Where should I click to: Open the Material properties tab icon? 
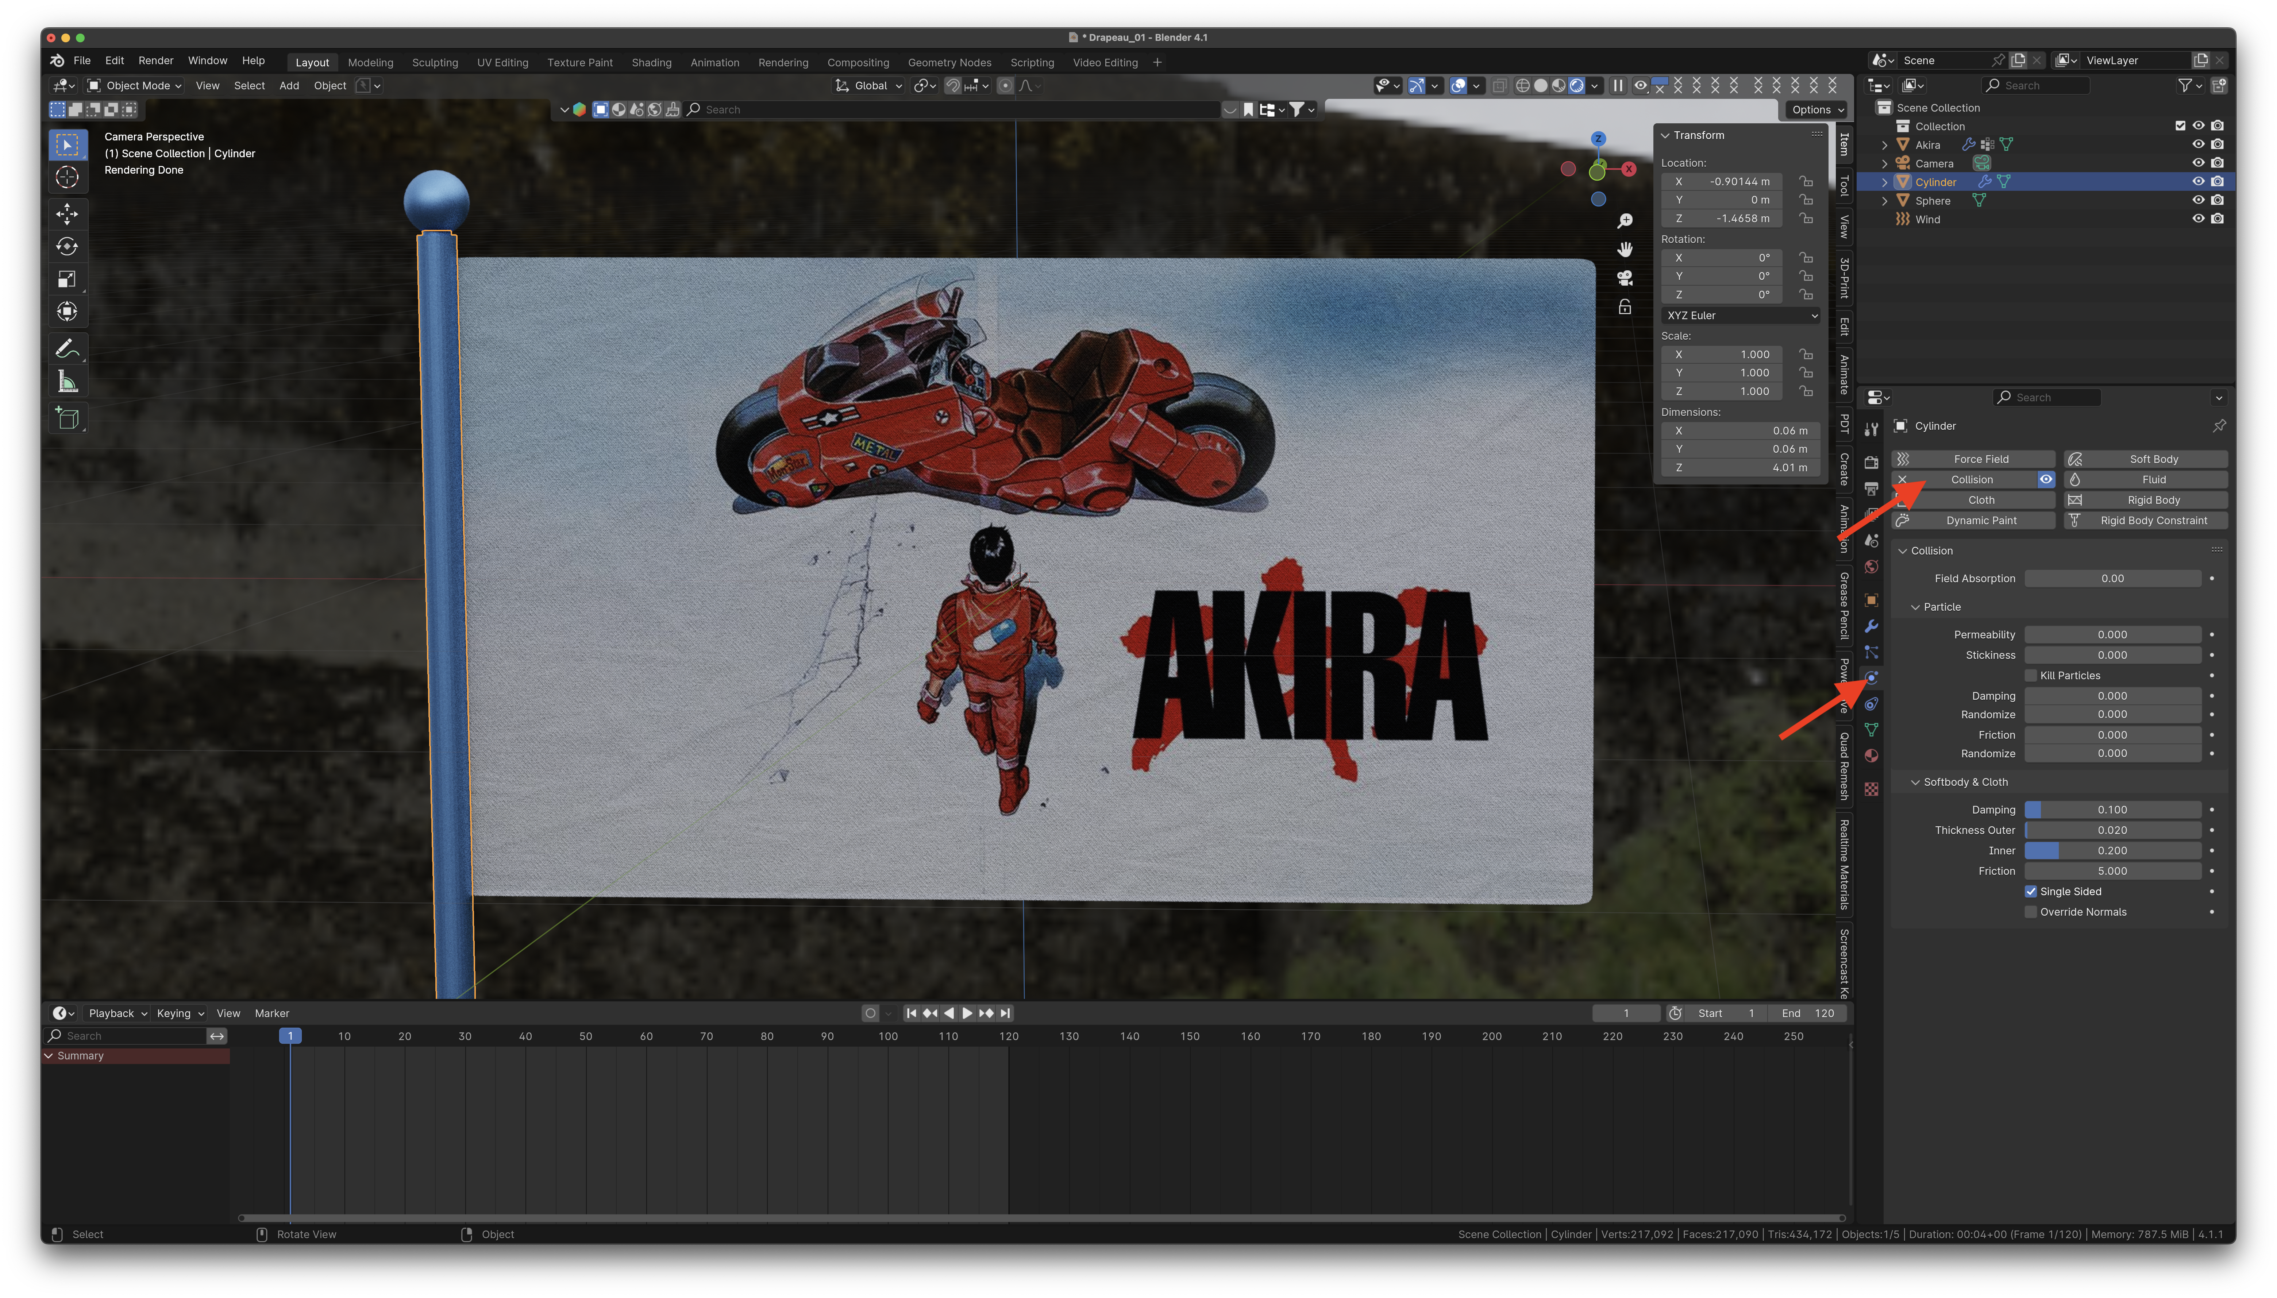click(x=1871, y=756)
